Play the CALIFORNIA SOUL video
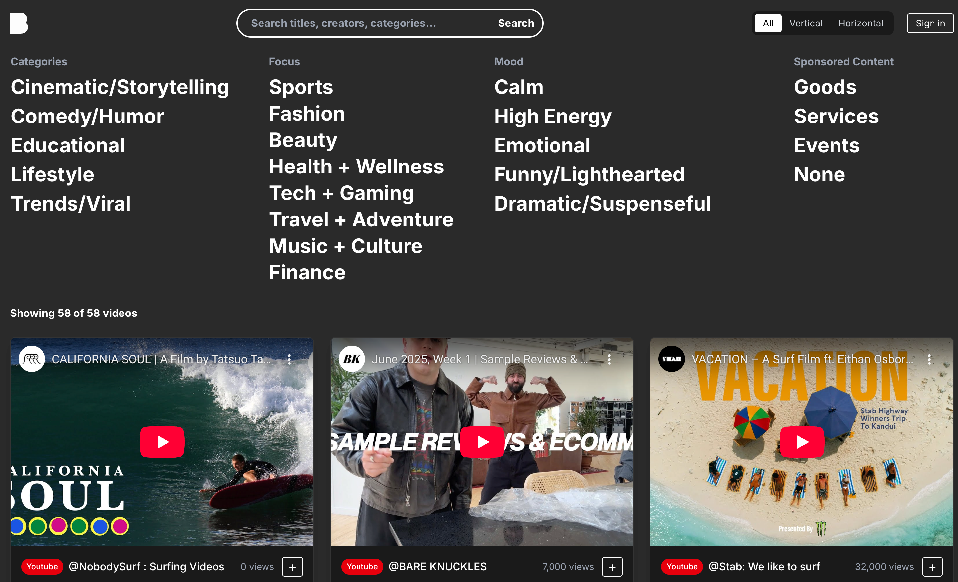The height and width of the screenshot is (582, 958). click(x=162, y=442)
